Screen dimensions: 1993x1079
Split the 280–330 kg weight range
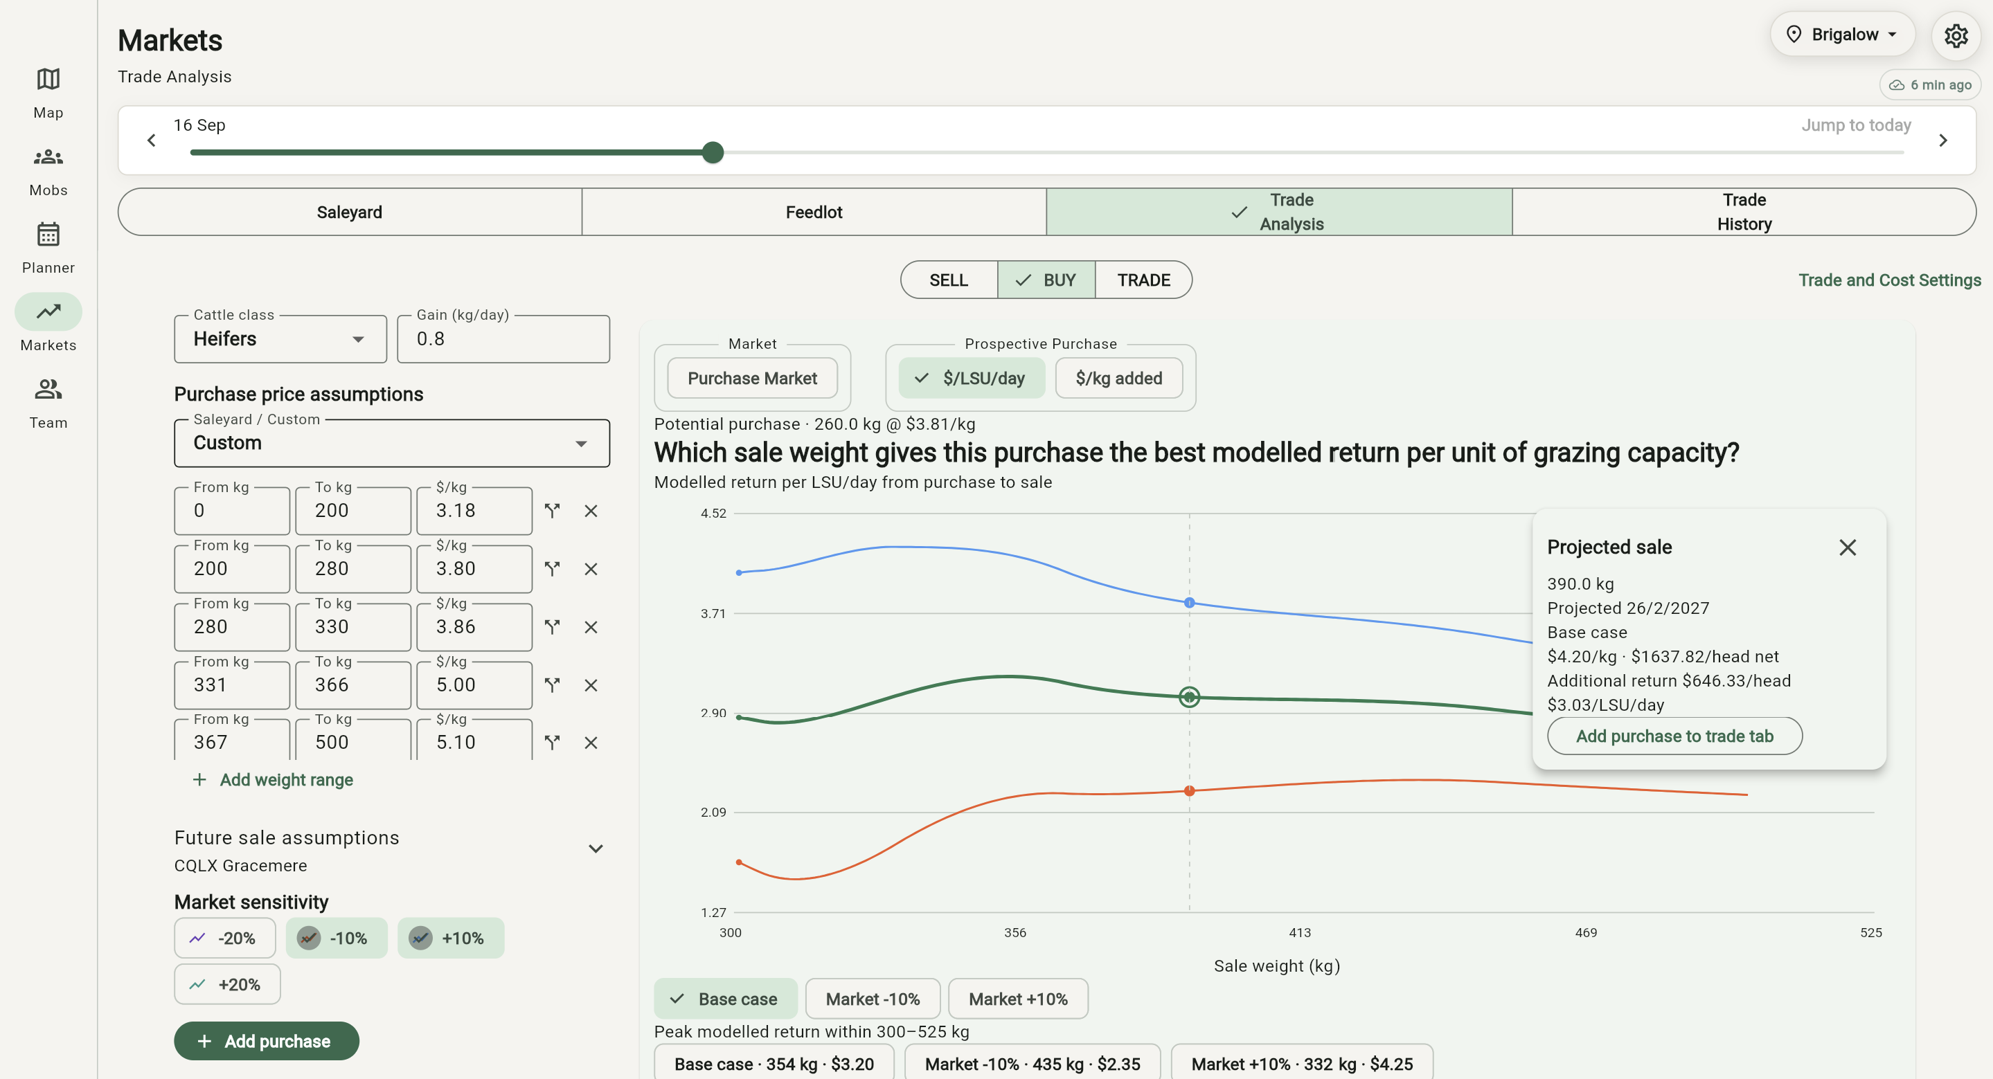(552, 626)
